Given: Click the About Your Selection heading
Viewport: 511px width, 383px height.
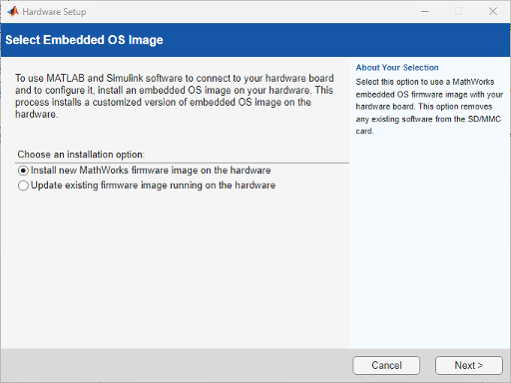Looking at the screenshot, I should click(x=397, y=68).
